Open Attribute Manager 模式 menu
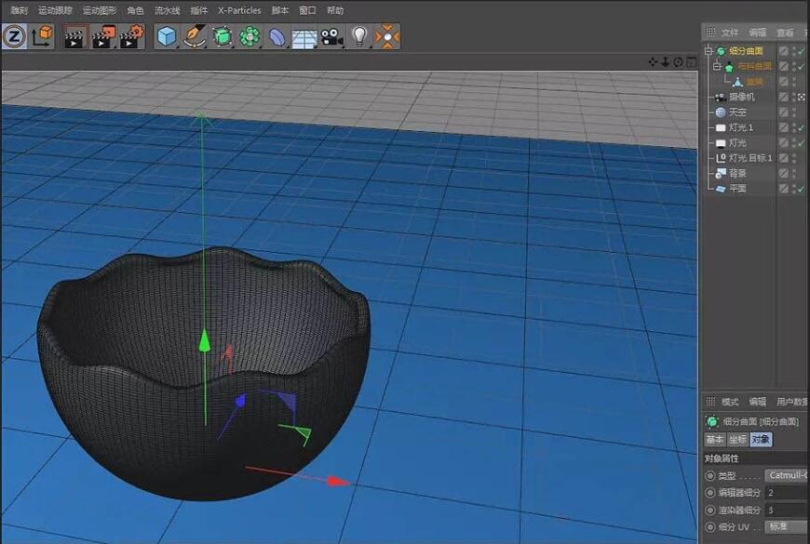Screen dimensions: 810x544 (x=729, y=402)
